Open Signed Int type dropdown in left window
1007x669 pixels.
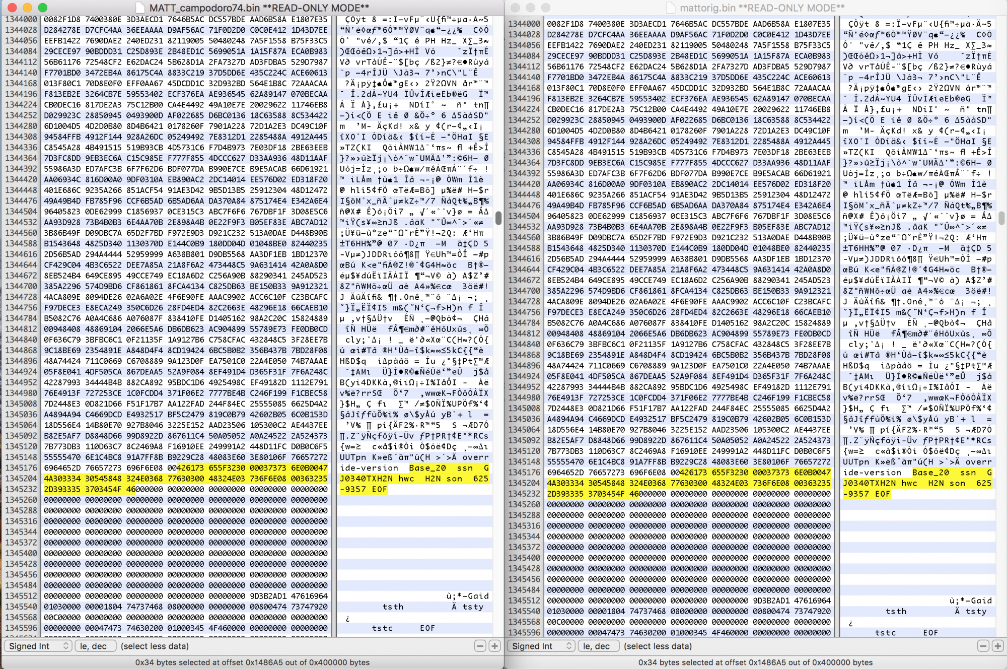[x=38, y=646]
